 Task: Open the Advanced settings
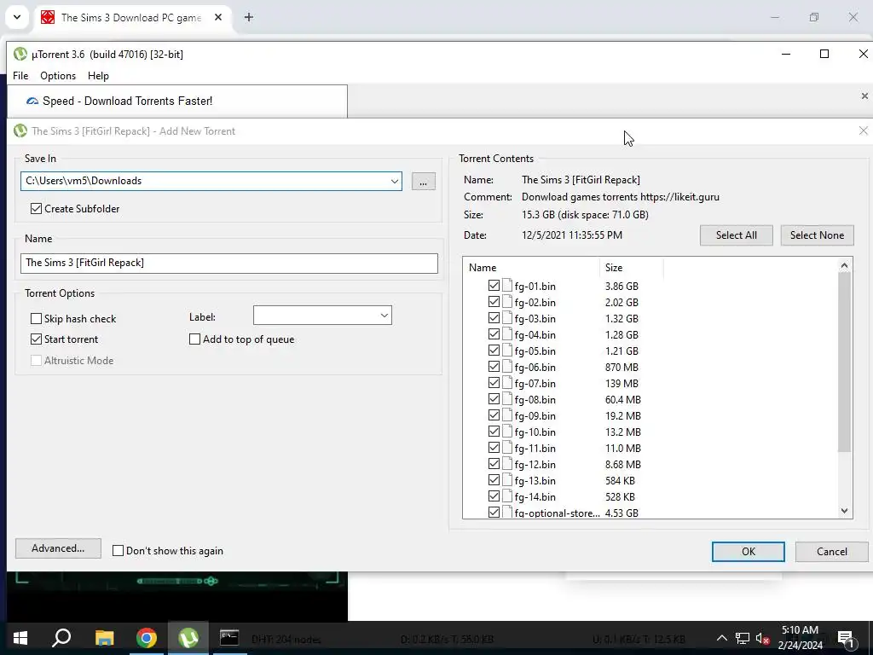point(58,548)
